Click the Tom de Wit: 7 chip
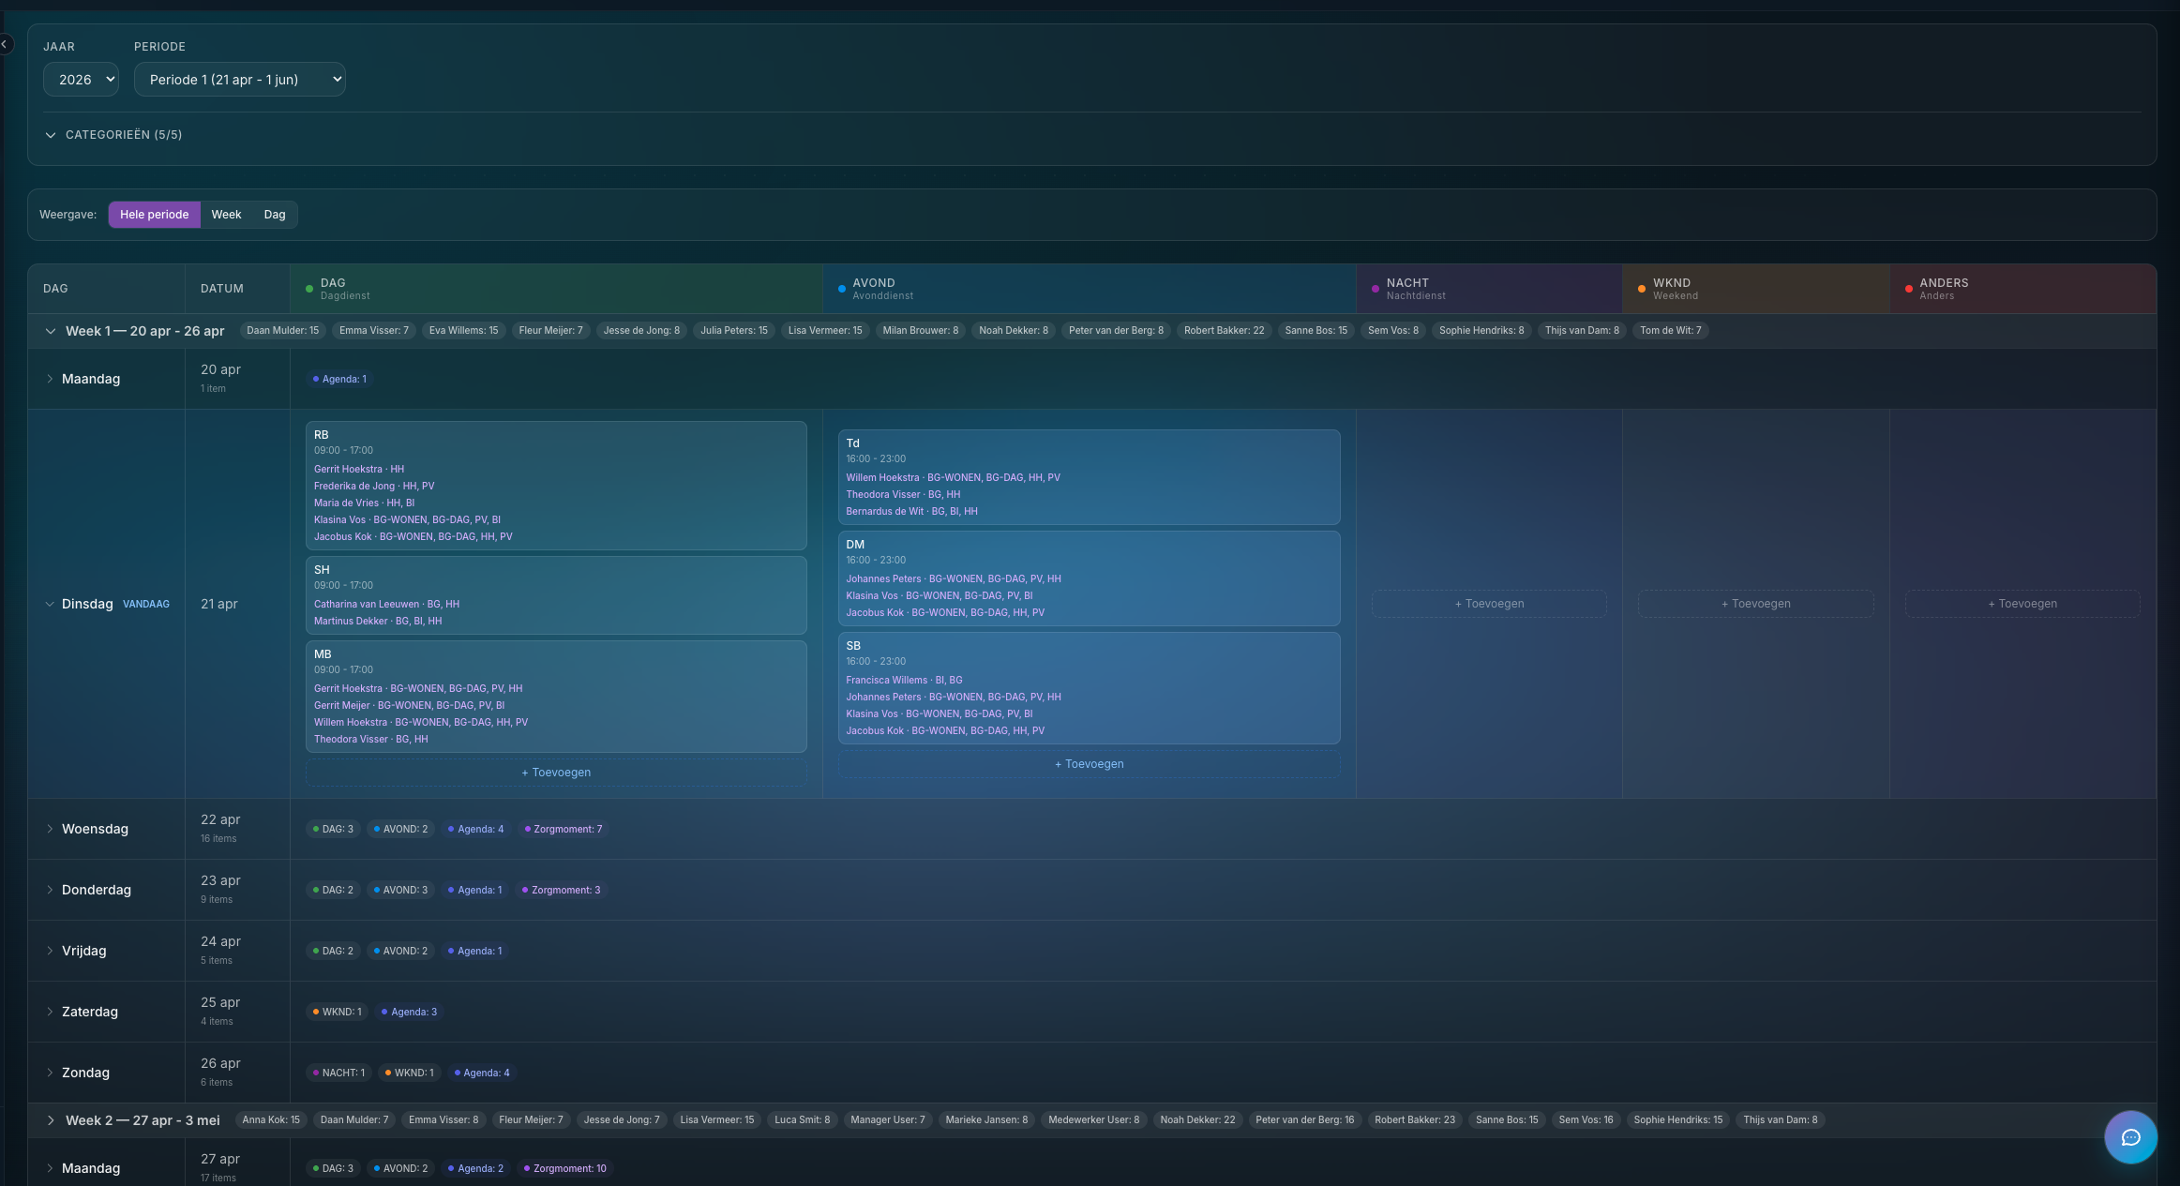Viewport: 2180px width, 1186px height. point(1670,330)
